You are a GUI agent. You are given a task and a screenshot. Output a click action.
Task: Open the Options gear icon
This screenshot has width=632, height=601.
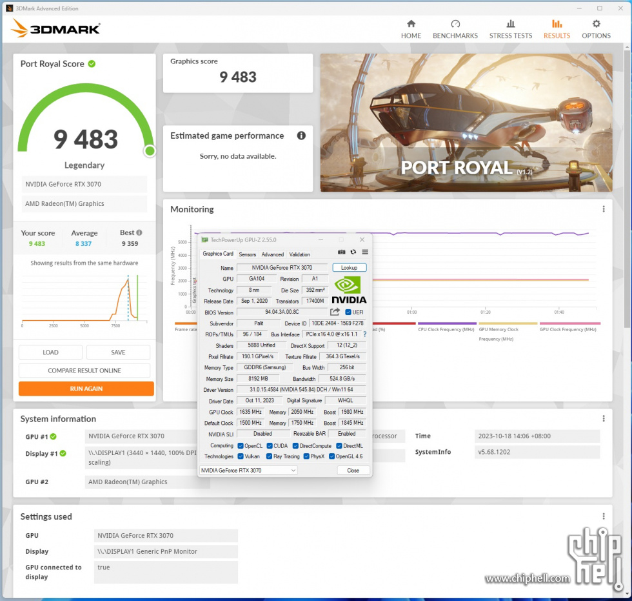click(x=596, y=24)
